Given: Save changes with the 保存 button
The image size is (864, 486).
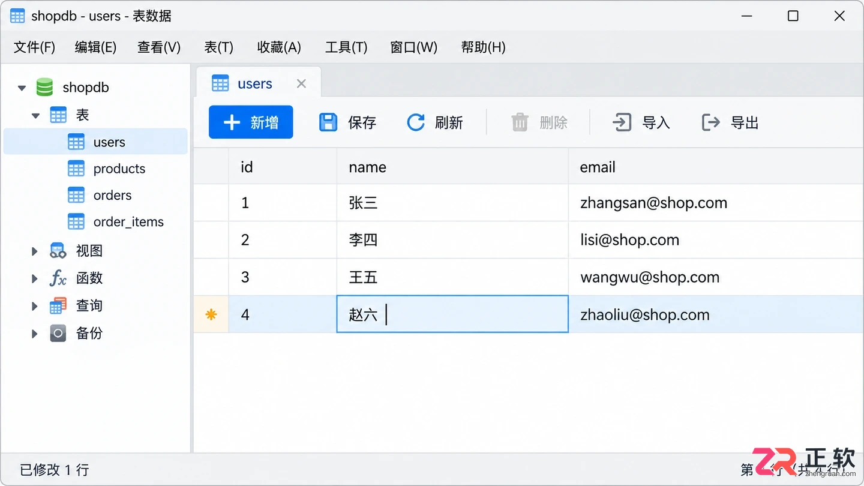Looking at the screenshot, I should coord(347,122).
